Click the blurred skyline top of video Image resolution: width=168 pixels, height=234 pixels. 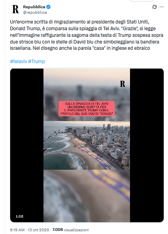tap(87, 95)
